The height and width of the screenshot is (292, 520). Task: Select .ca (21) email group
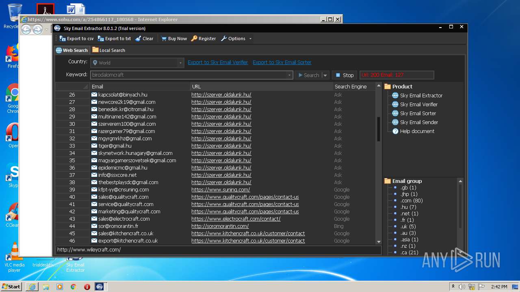click(x=409, y=253)
